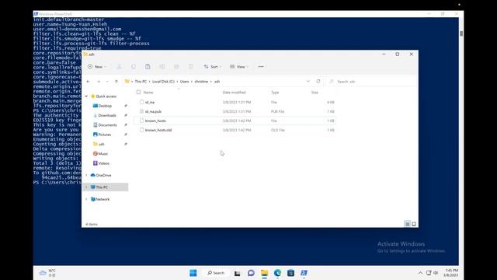
Task: Toggle the select-all checkbox in header
Action: (x=138, y=93)
